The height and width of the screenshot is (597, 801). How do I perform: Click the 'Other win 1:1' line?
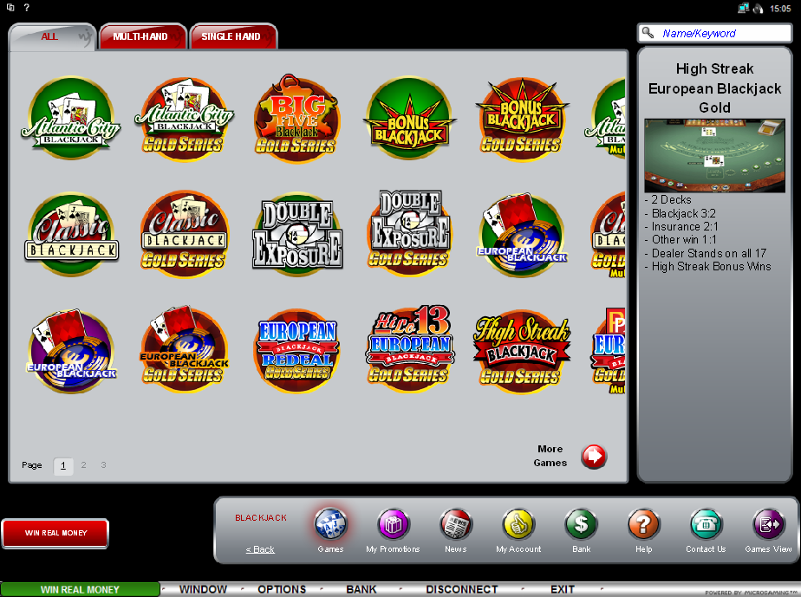coord(681,240)
